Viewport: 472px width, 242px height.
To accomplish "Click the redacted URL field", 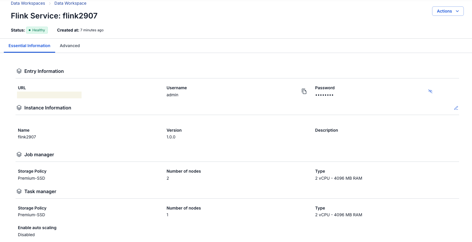I will (49, 95).
